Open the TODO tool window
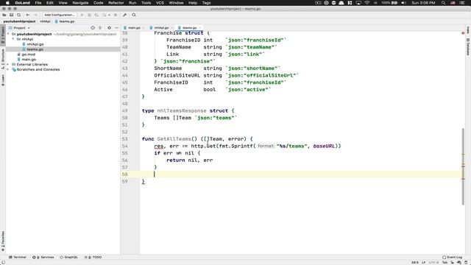The width and height of the screenshot is (471, 265). 93,257
